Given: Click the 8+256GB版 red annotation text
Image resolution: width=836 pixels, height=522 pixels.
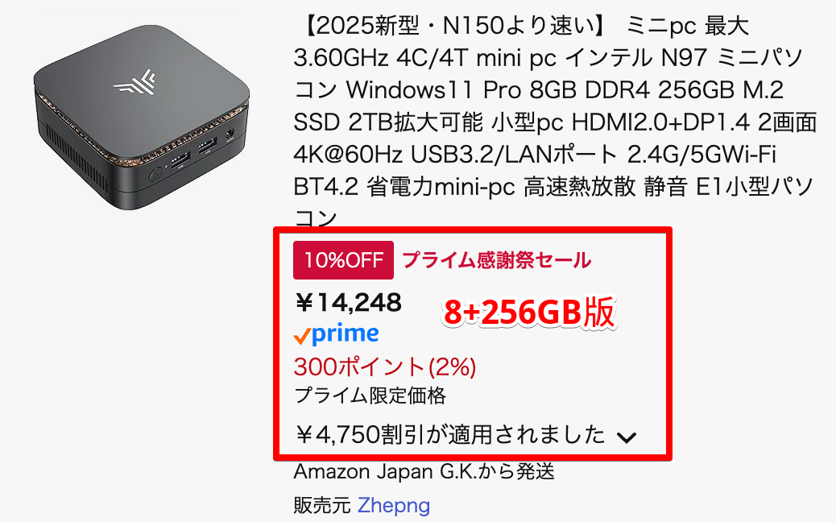Looking at the screenshot, I should (x=529, y=312).
